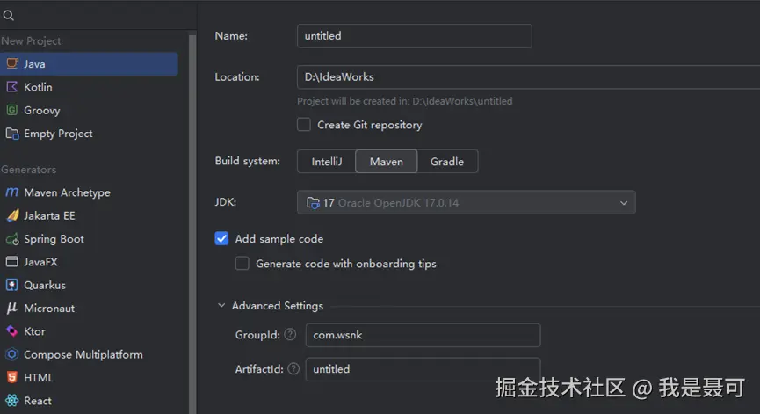Choose the Groovy generator icon
760x414 pixels.
[x=12, y=110]
